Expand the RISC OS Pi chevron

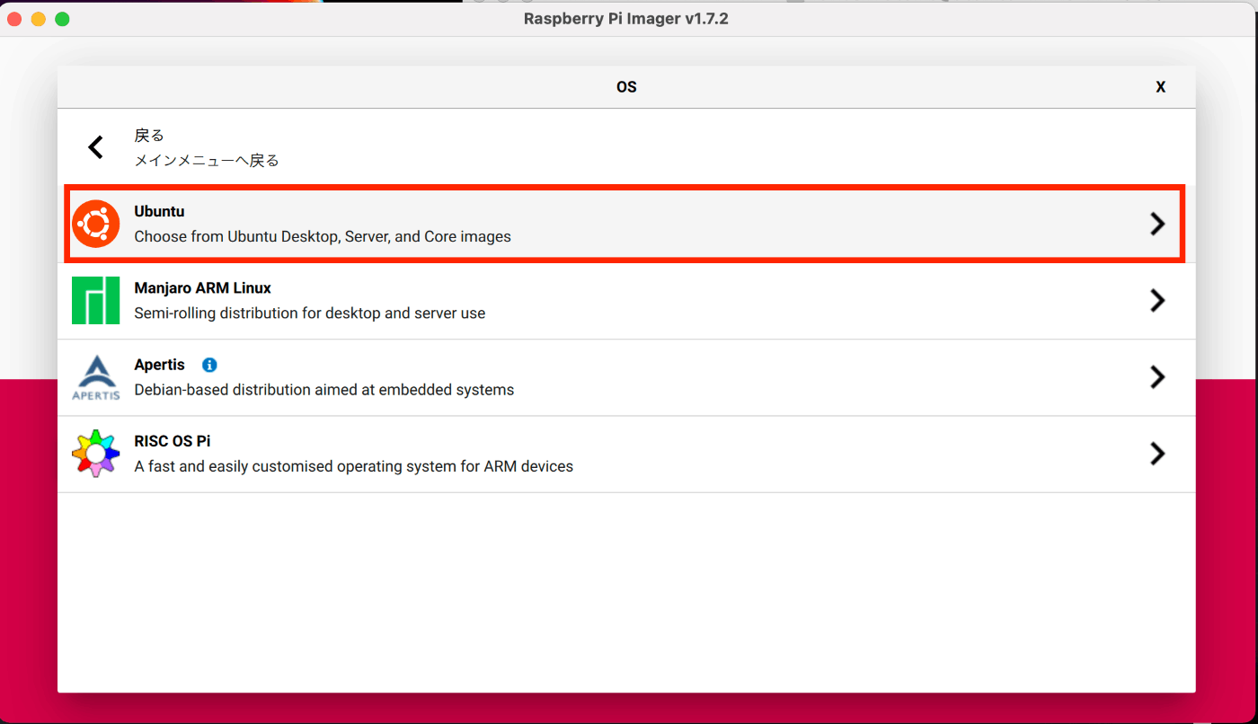point(1157,454)
